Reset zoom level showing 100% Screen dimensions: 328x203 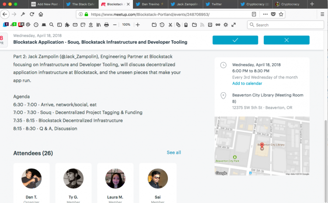point(126,24)
